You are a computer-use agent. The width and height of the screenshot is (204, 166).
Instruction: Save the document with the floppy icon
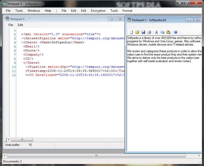click(x=143, y=32)
